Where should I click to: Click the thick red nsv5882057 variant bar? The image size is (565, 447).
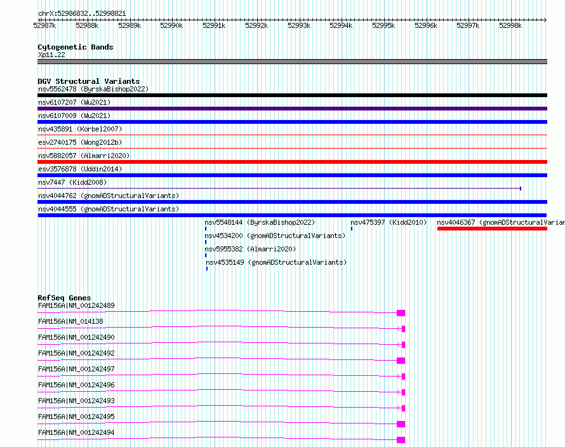[292, 162]
